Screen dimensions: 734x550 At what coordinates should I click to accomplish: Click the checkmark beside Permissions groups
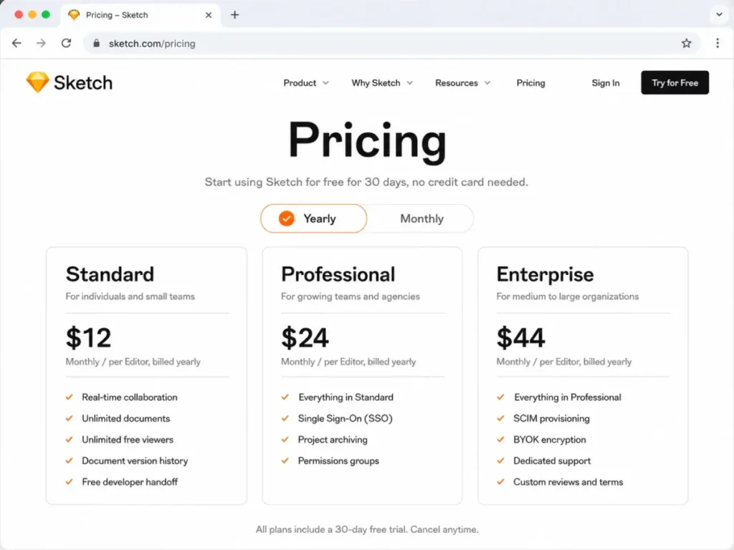point(285,460)
